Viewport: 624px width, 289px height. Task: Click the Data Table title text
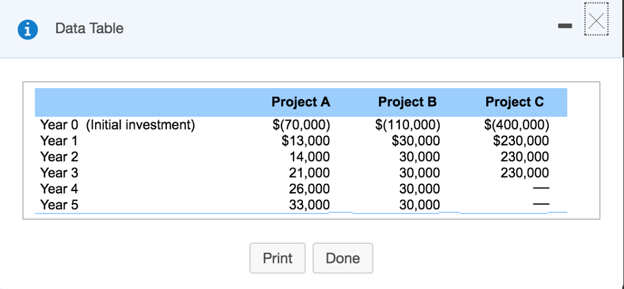coord(89,29)
